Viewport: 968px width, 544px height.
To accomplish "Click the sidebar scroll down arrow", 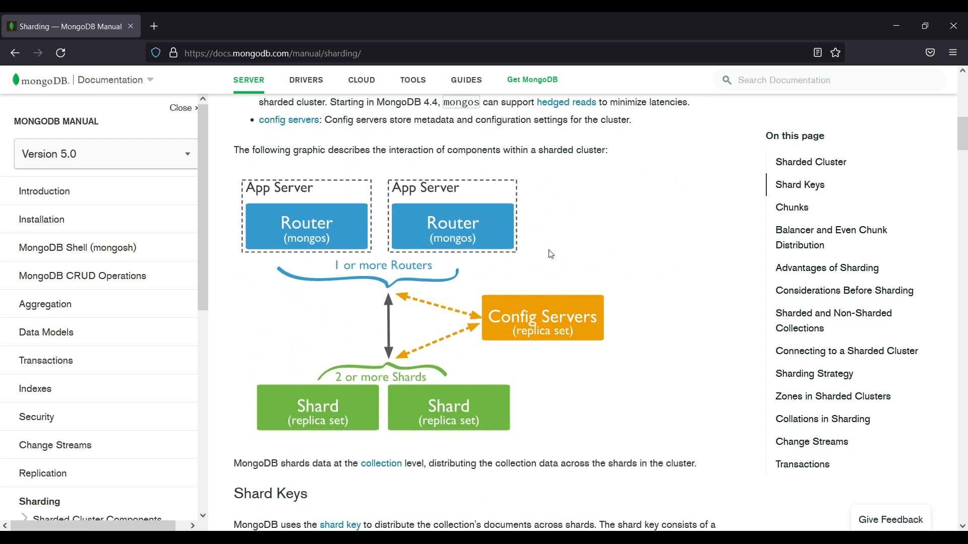I will [203, 515].
